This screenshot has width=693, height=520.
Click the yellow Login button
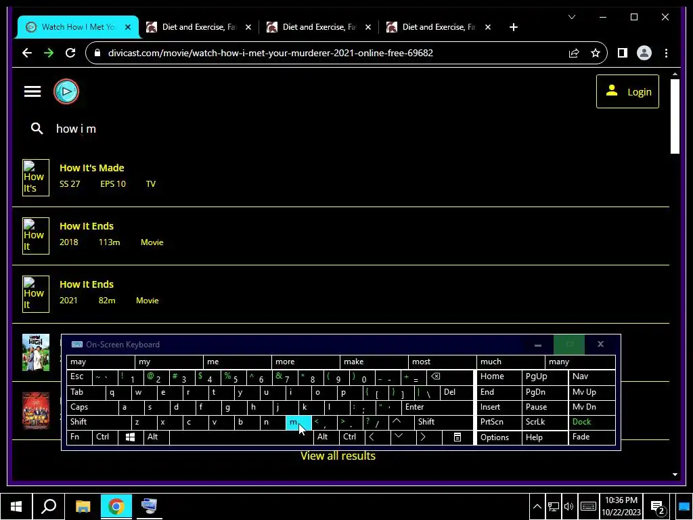627,91
